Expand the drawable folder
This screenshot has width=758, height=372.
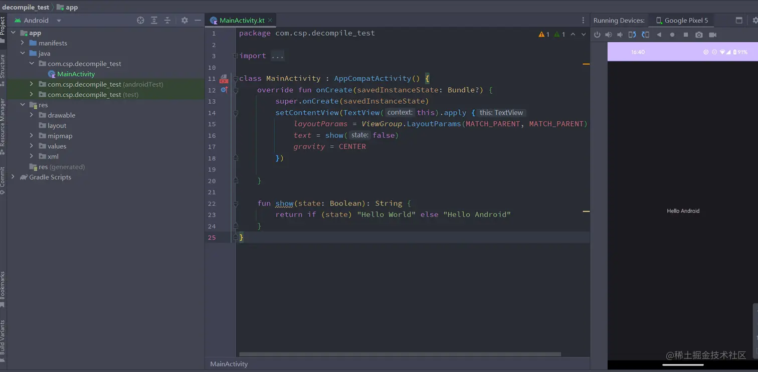click(x=32, y=115)
